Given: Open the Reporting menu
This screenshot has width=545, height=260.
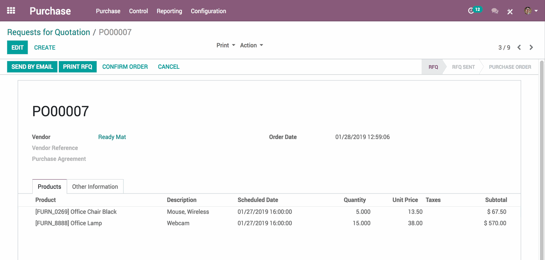Looking at the screenshot, I should pos(169,11).
